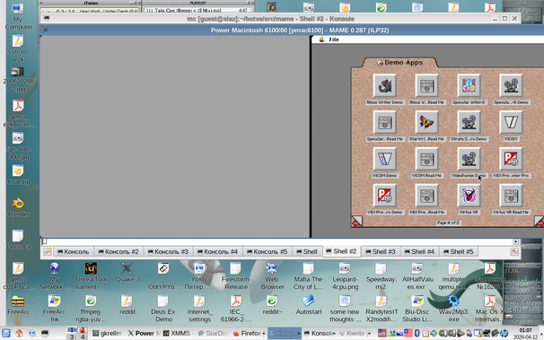Open the K menu start button
Viewport: 544px width, 340px height.
(6, 334)
